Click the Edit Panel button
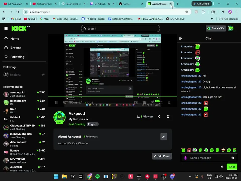Viewport: 241px width, 181px height. [x=162, y=156]
